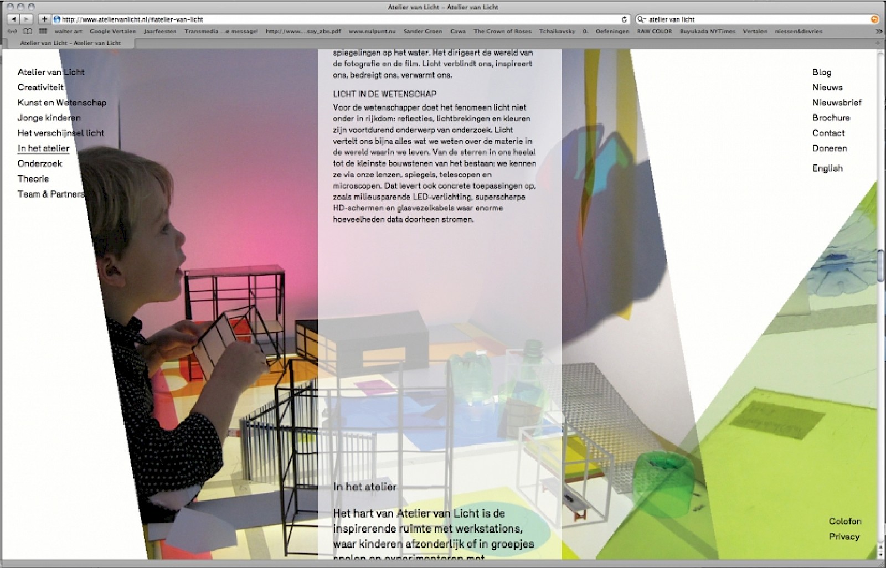The width and height of the screenshot is (886, 568).
Task: Click the 'LICHT IN DE WETENSCHAP' heading
Action: pyautogui.click(x=384, y=94)
